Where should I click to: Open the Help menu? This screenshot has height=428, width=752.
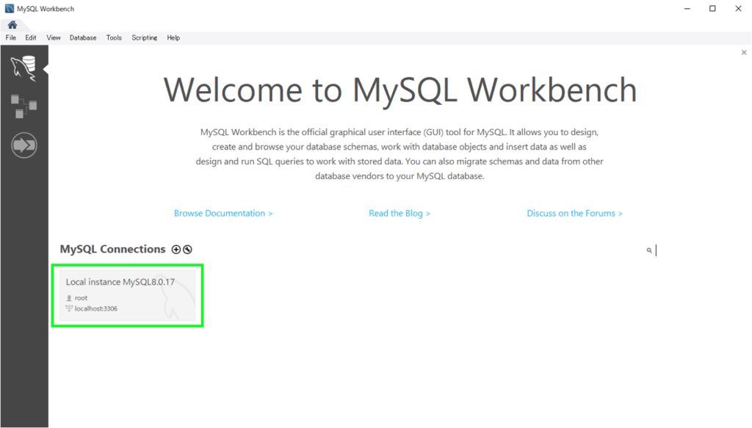click(x=173, y=38)
